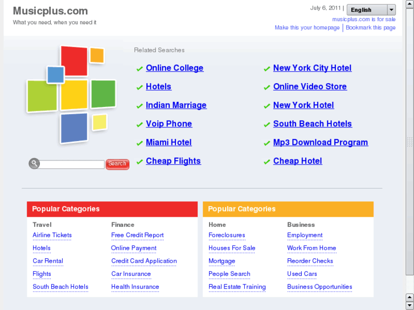The image size is (414, 310).
Task: Open the South Beach Hotels related search
Action: pos(312,124)
